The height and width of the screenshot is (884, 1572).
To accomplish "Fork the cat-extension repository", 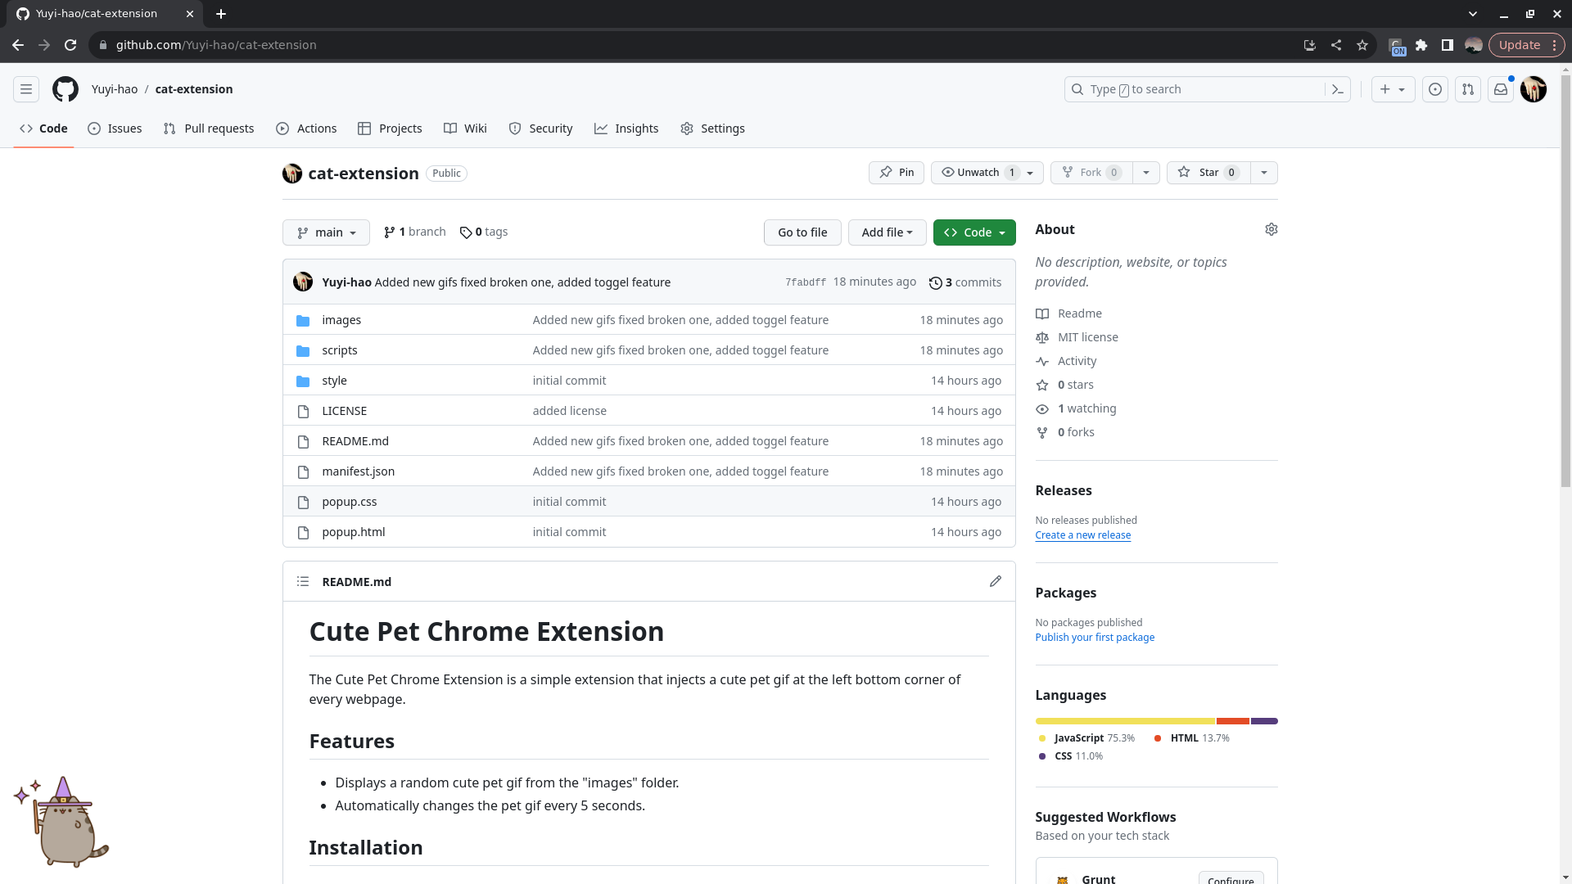I will (x=1091, y=173).
